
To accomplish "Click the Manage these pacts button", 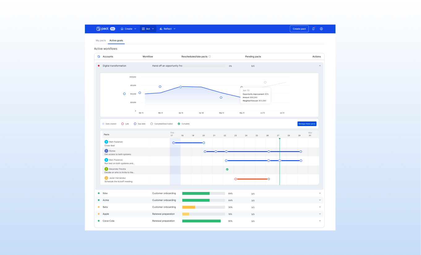I will click(307, 124).
